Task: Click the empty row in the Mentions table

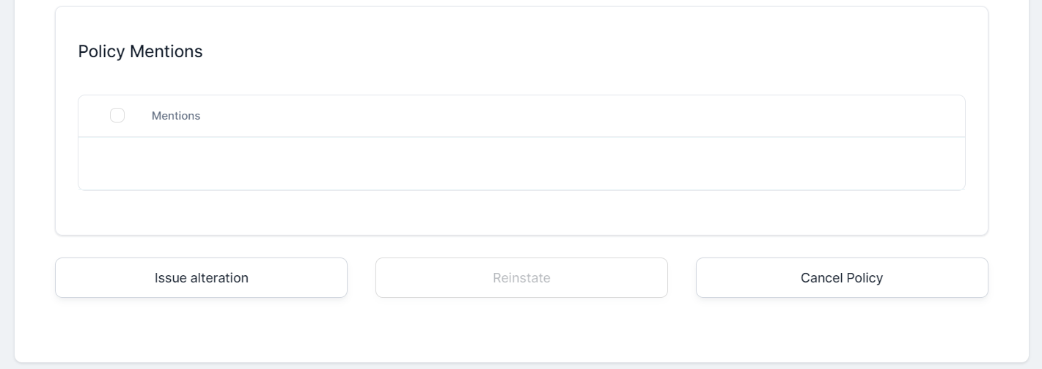Action: [521, 164]
